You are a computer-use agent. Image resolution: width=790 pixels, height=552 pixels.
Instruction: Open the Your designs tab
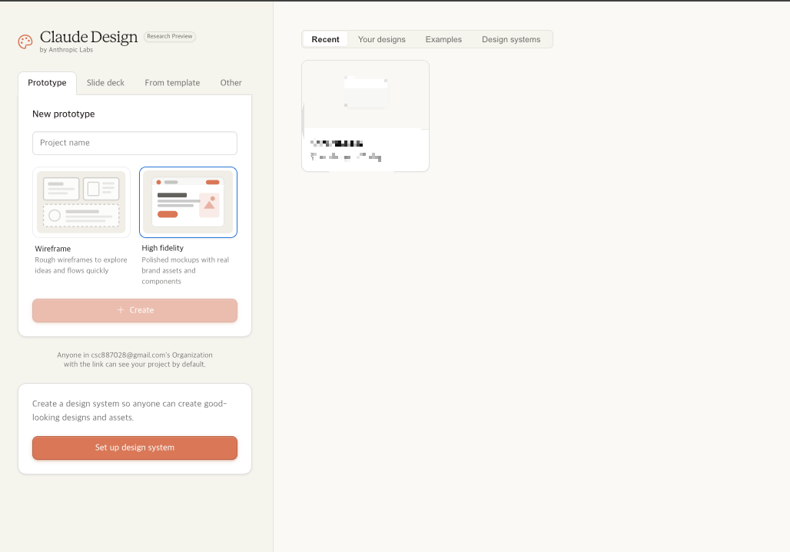(381, 39)
